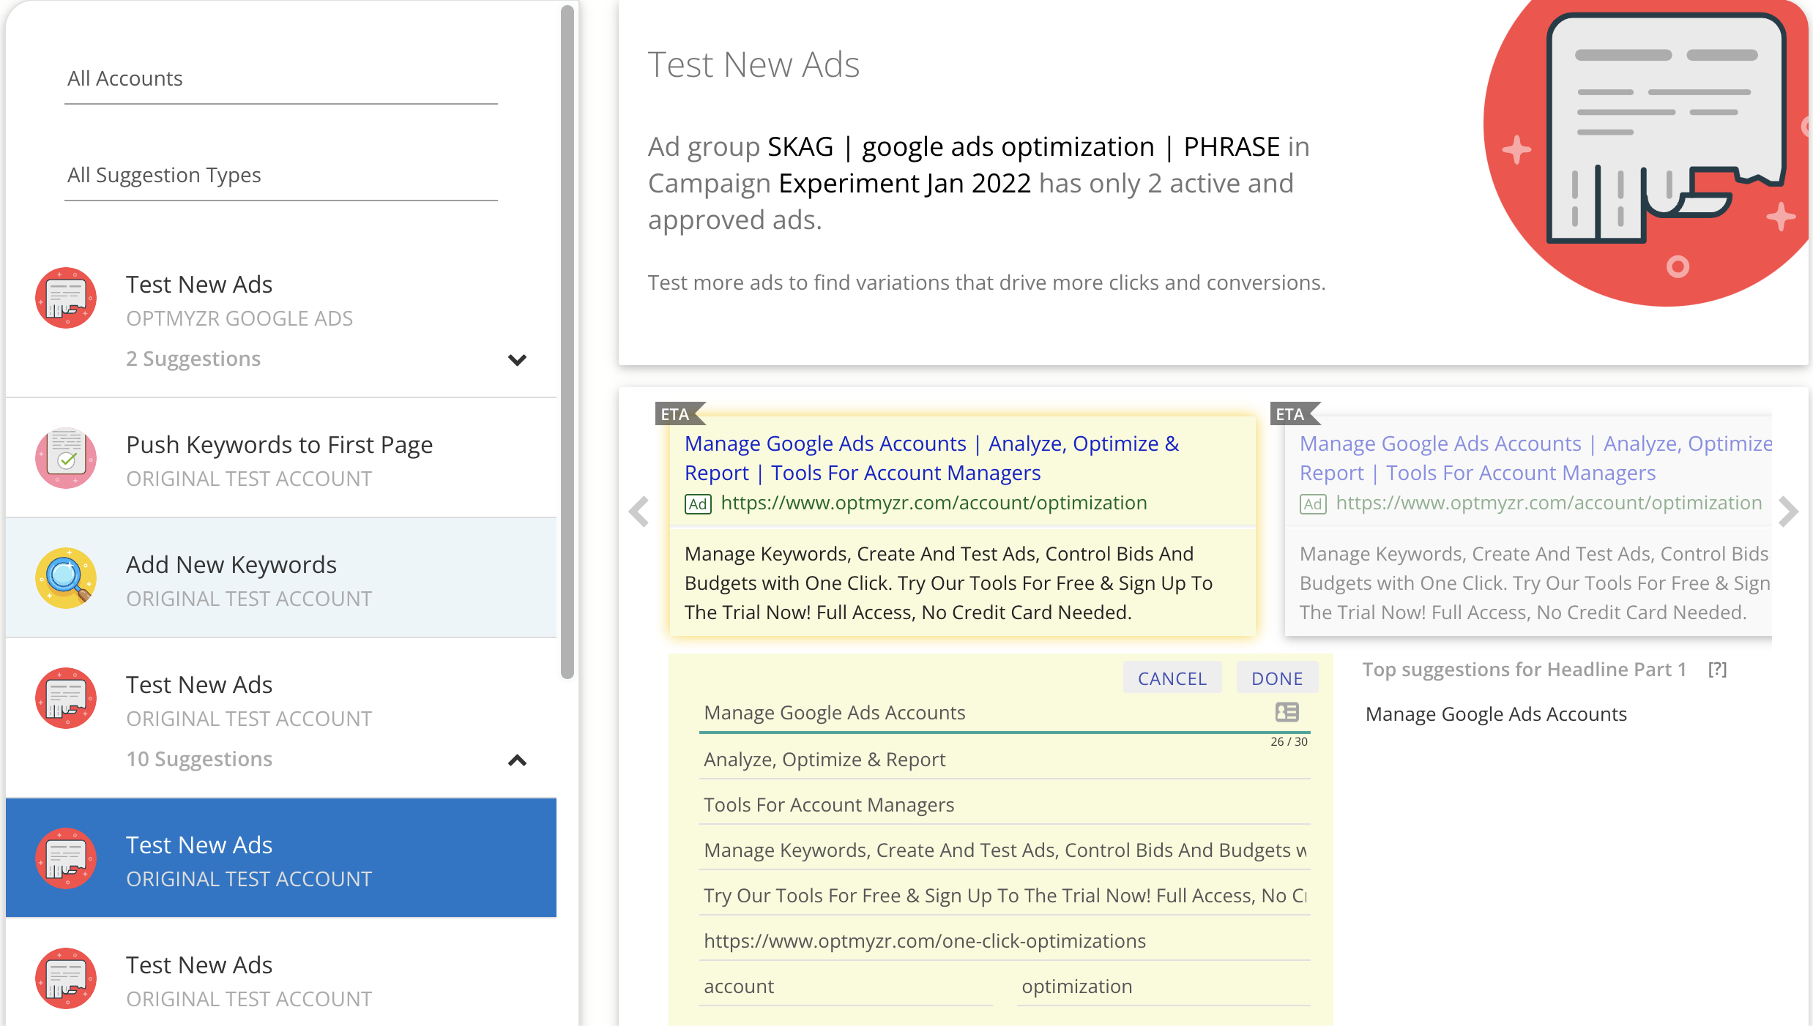Viewport: 1813px width, 1026px height.
Task: Click the '26 / 30' character counter
Action: click(x=1289, y=741)
